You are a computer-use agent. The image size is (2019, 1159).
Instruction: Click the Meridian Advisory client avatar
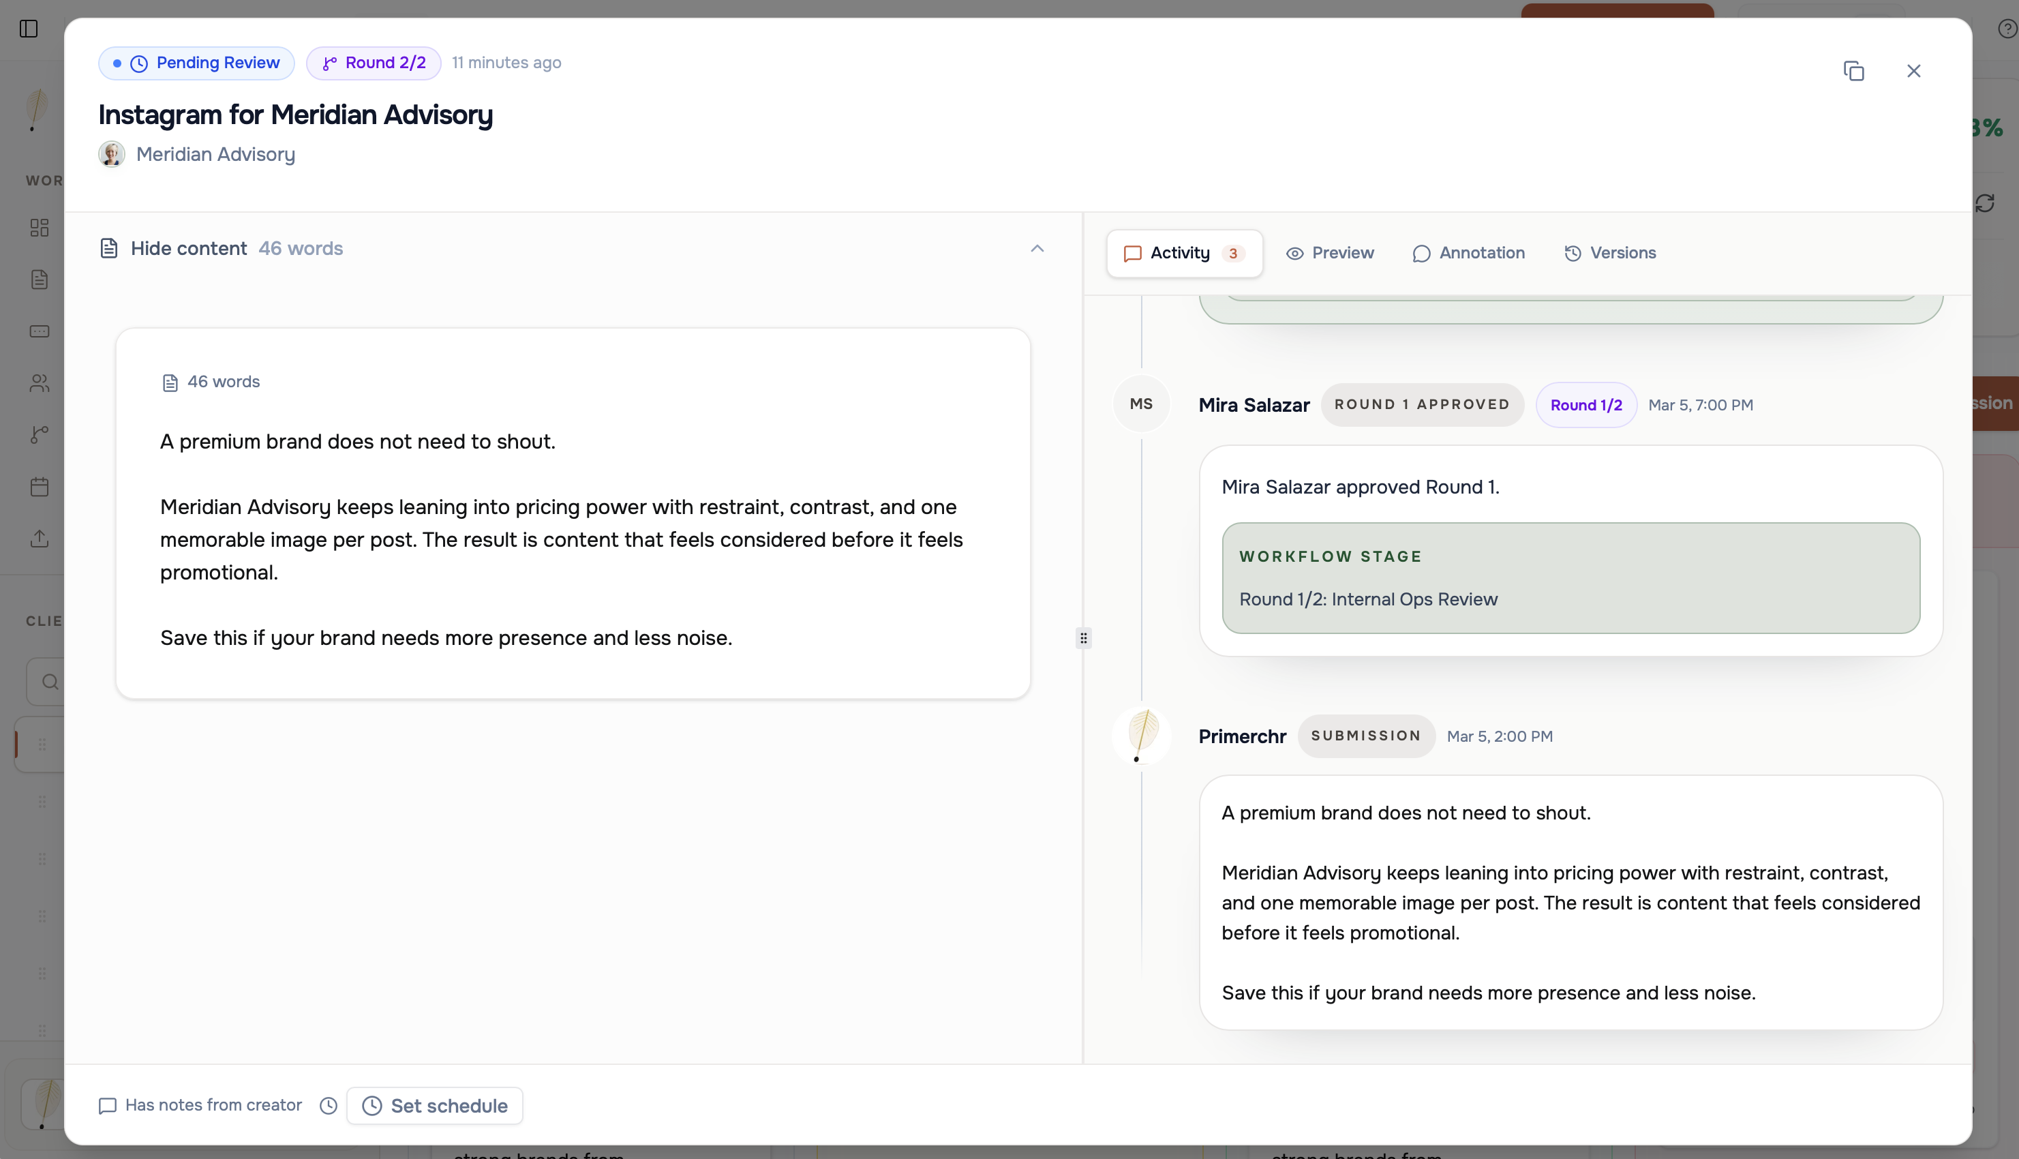pos(111,153)
